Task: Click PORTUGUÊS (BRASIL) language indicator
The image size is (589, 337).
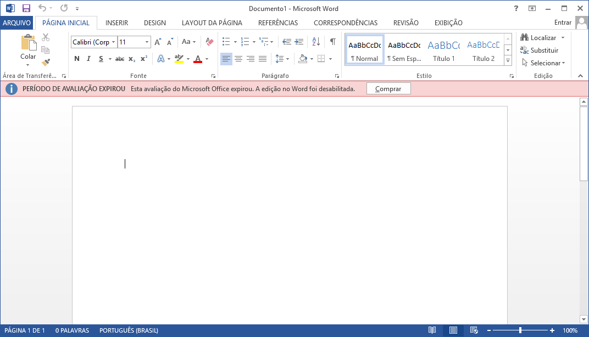Action: coord(129,330)
